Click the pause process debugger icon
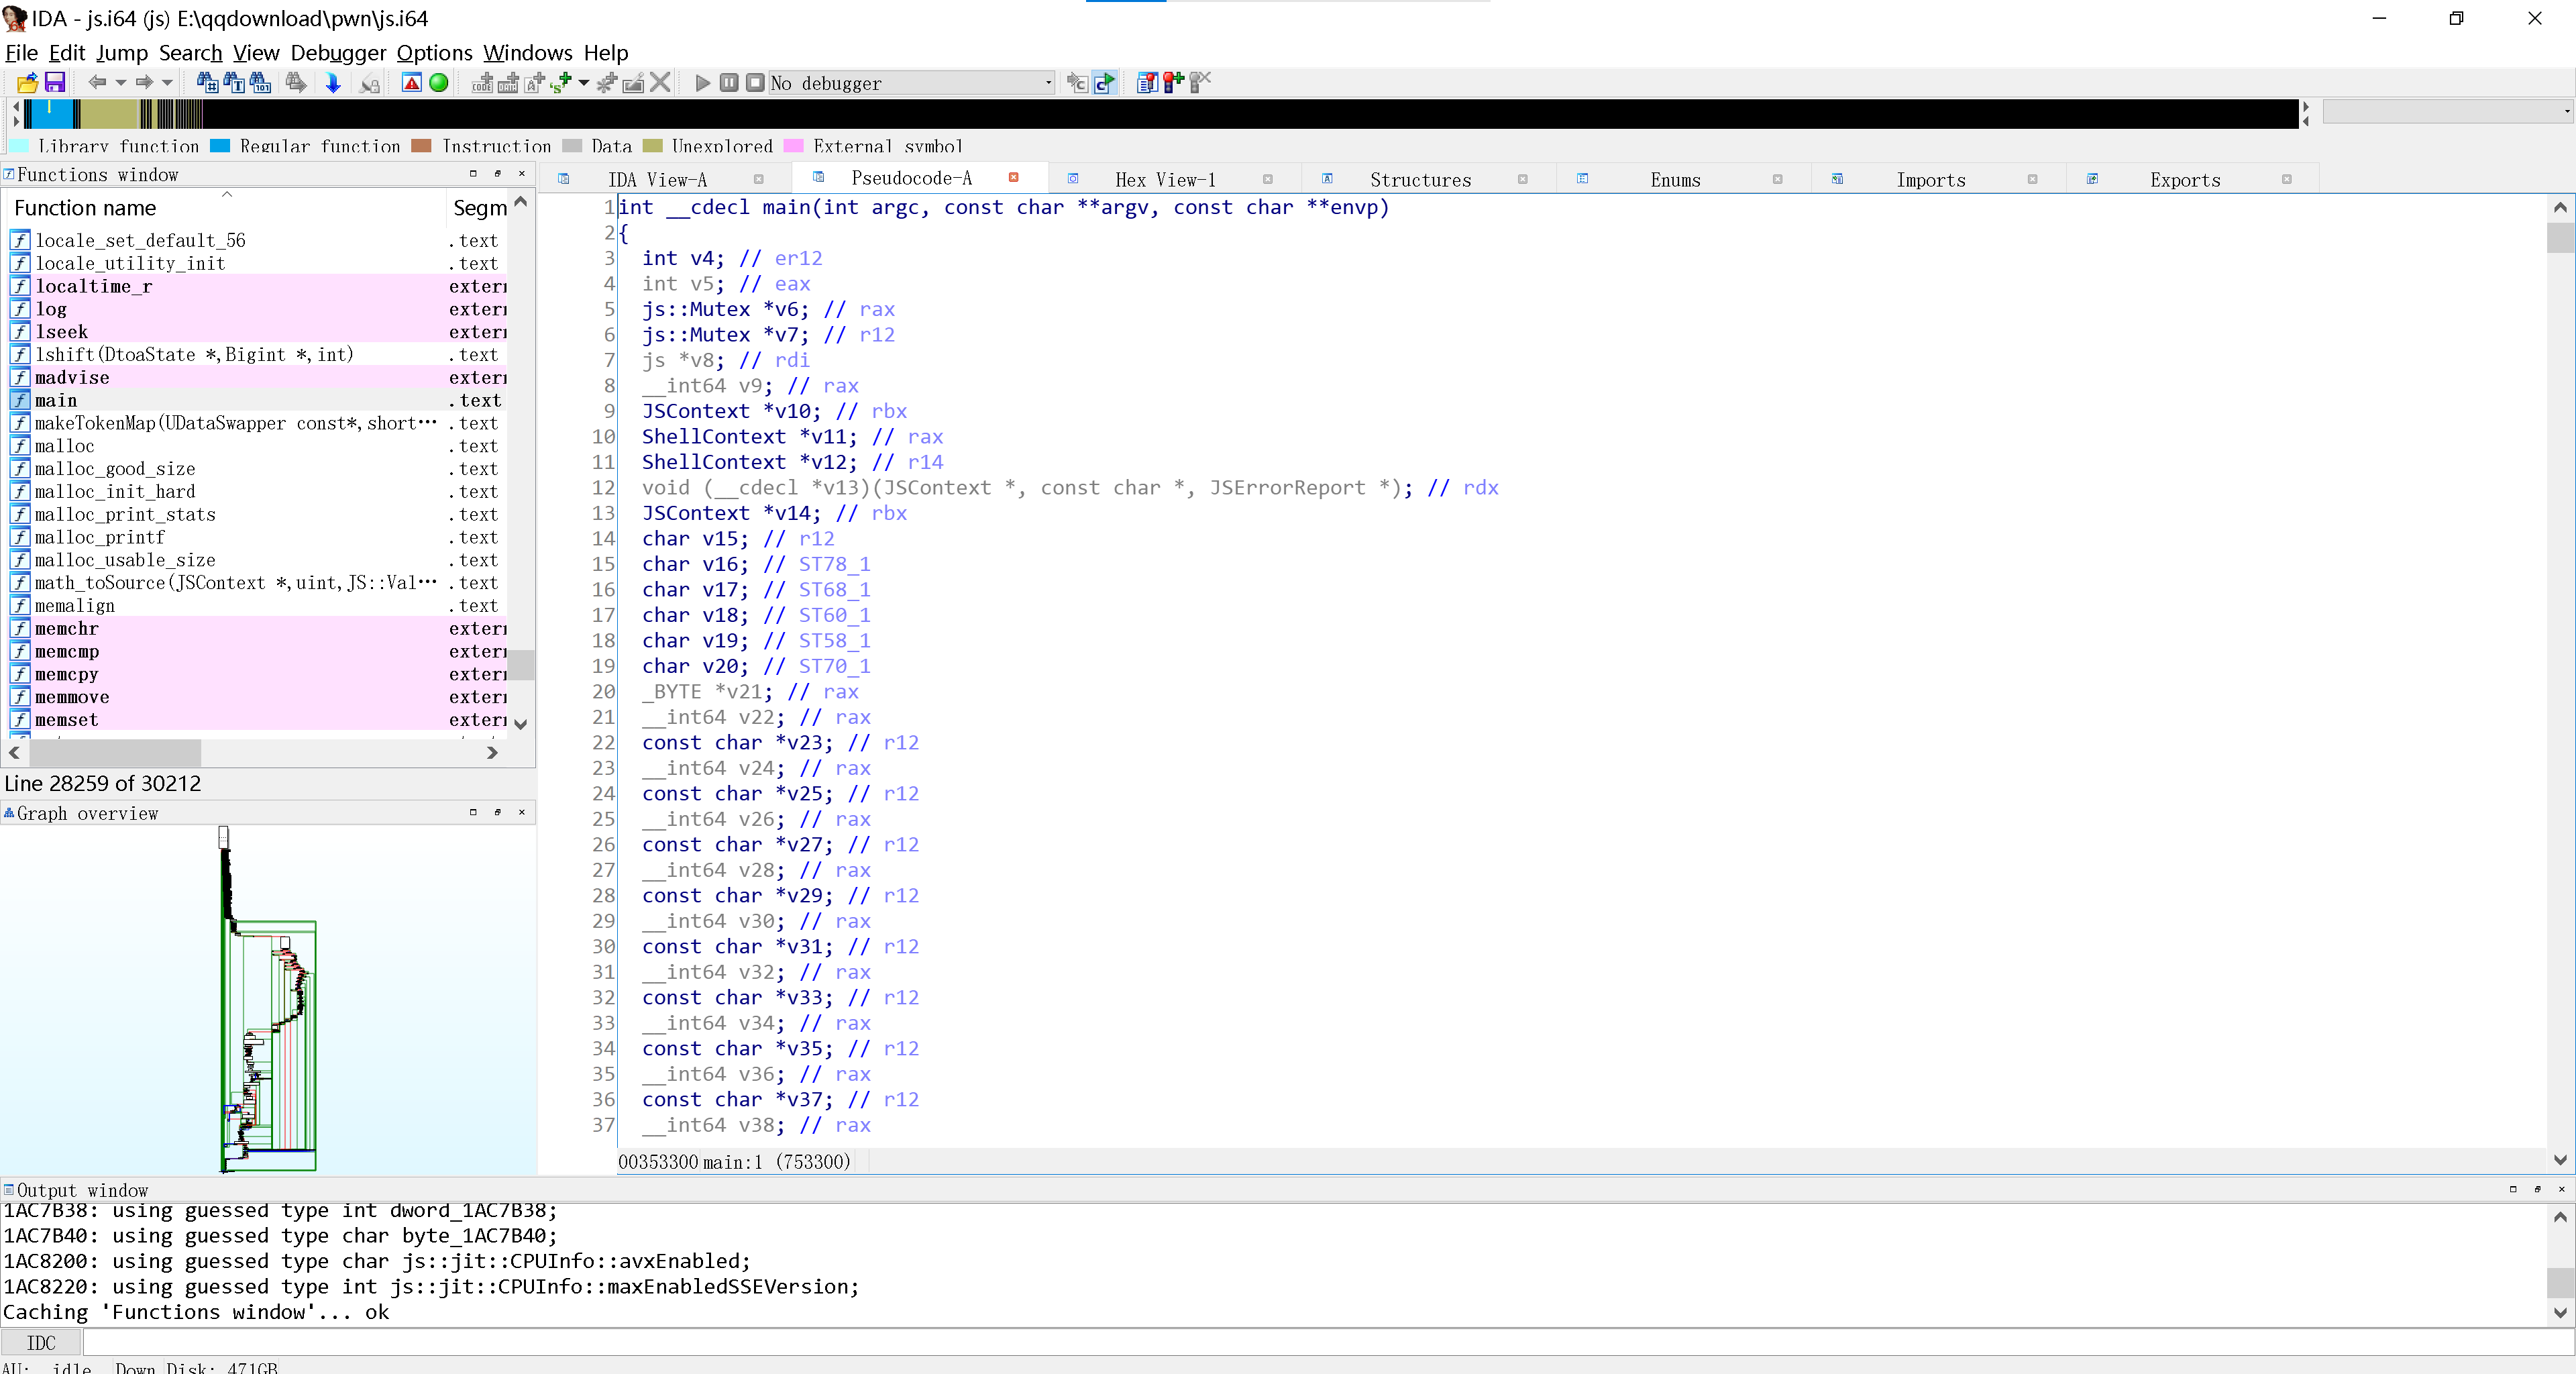The image size is (2576, 1374). [x=728, y=83]
